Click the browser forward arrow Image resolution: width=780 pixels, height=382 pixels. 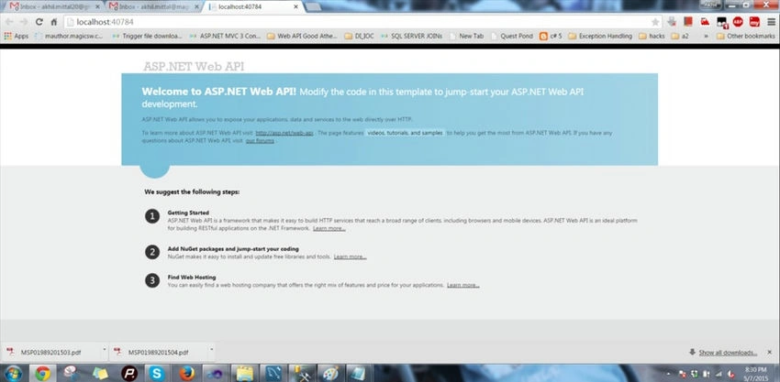23,22
